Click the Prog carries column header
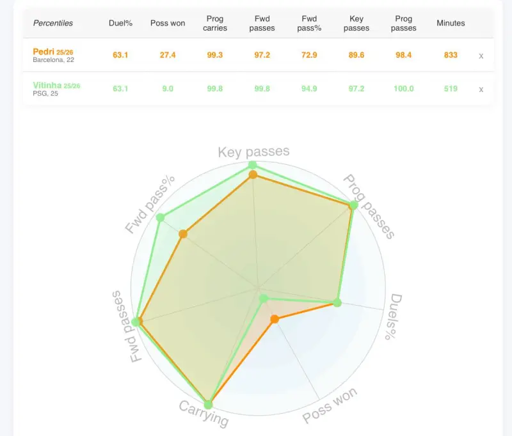Image resolution: width=512 pixels, height=436 pixels. point(215,24)
